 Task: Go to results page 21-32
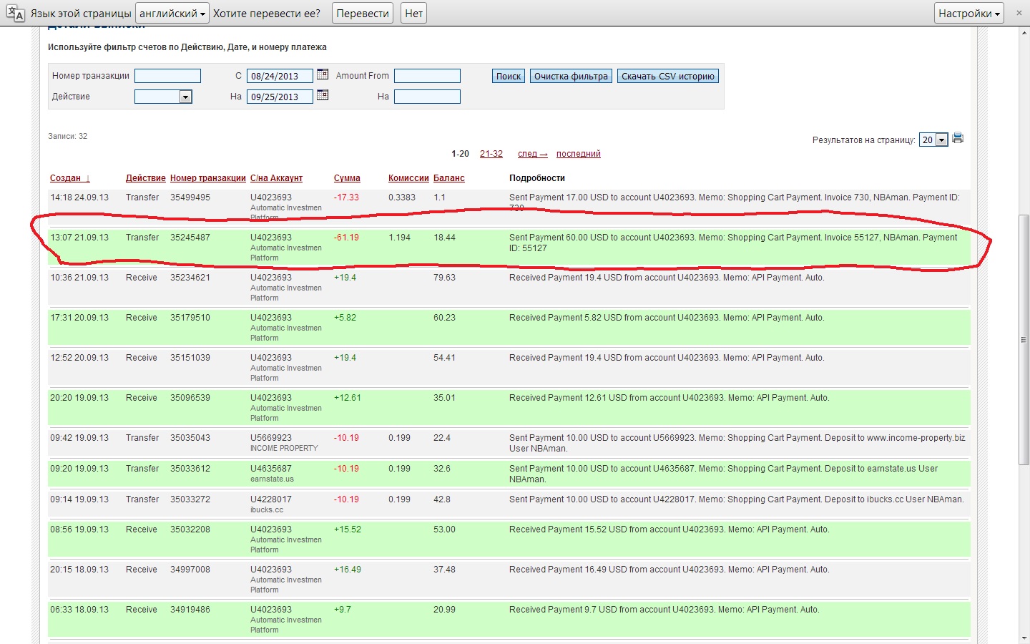tap(491, 154)
